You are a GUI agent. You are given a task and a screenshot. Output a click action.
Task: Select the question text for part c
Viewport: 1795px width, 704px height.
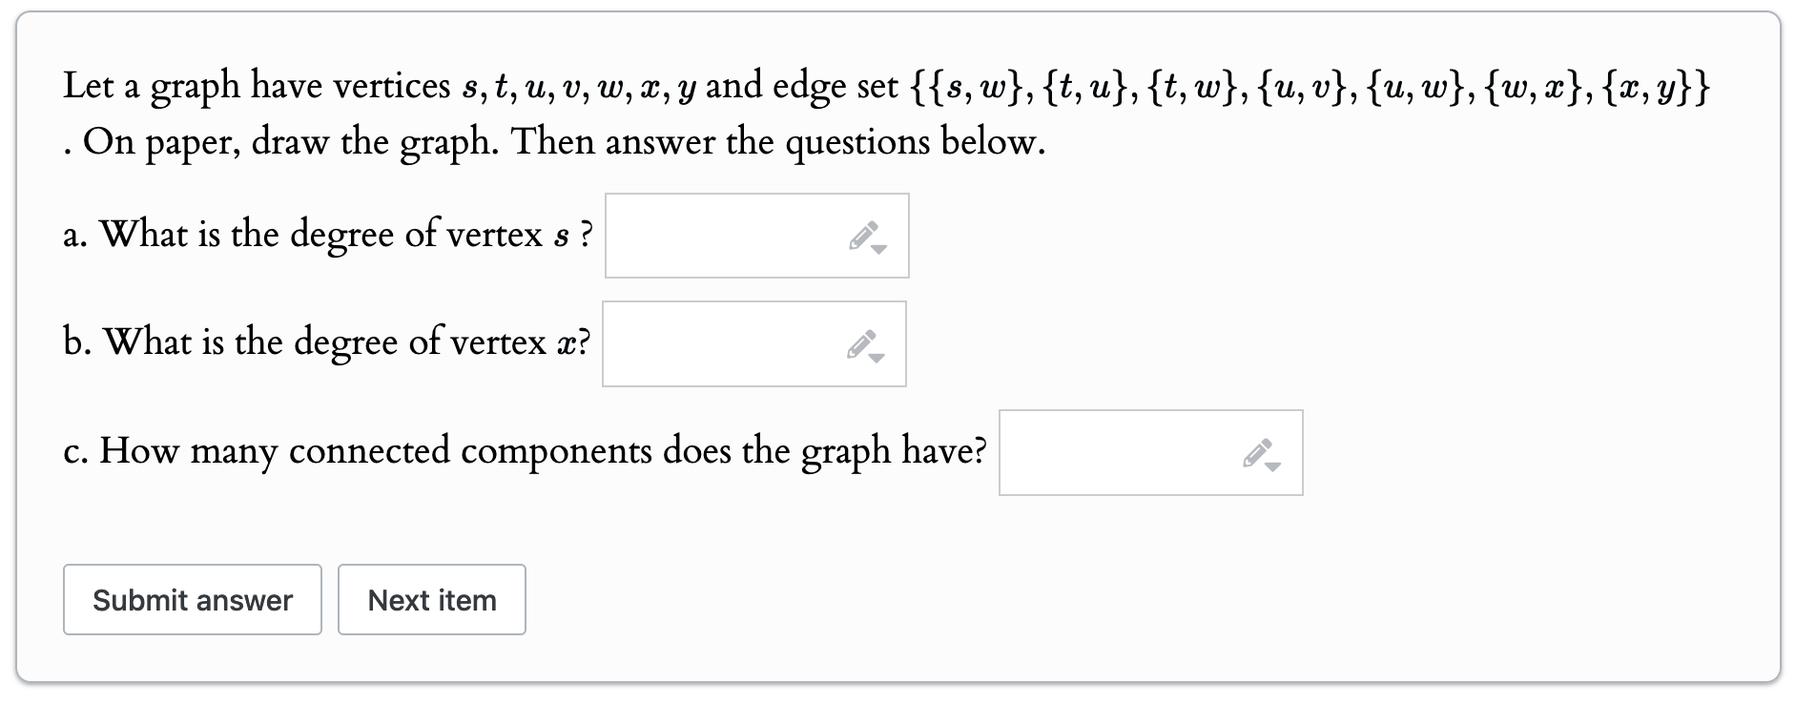[x=523, y=450]
